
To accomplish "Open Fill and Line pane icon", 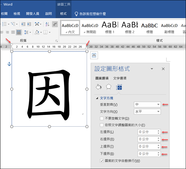I will click(x=99, y=87).
